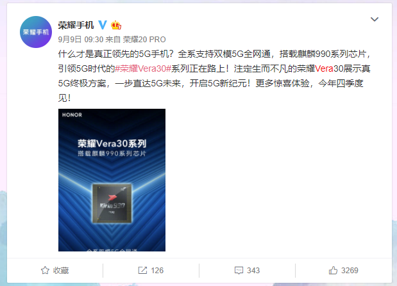Click the blue verified V badge
This screenshot has height=286, width=397.
[x=102, y=25]
